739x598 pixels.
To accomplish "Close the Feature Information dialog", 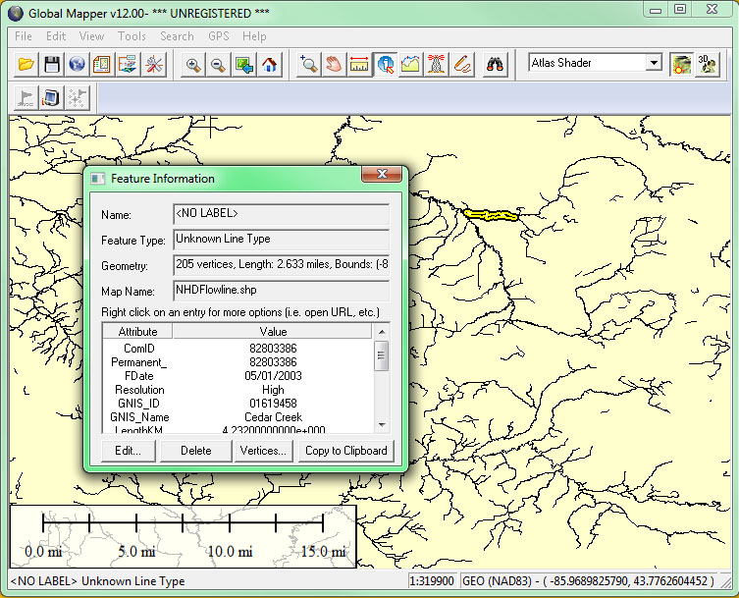I will click(x=382, y=174).
